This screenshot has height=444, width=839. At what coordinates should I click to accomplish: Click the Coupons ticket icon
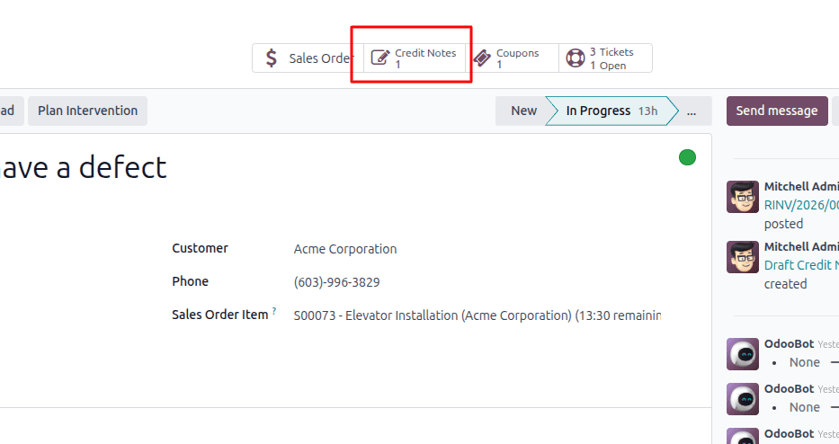pos(482,58)
